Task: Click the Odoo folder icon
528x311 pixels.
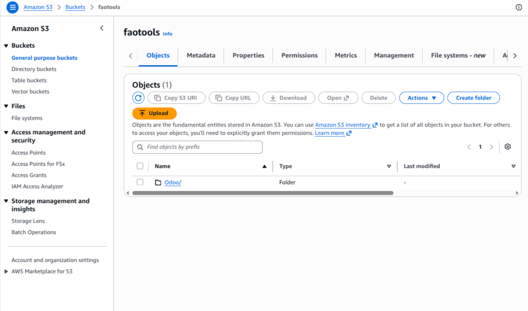Action: click(x=158, y=183)
